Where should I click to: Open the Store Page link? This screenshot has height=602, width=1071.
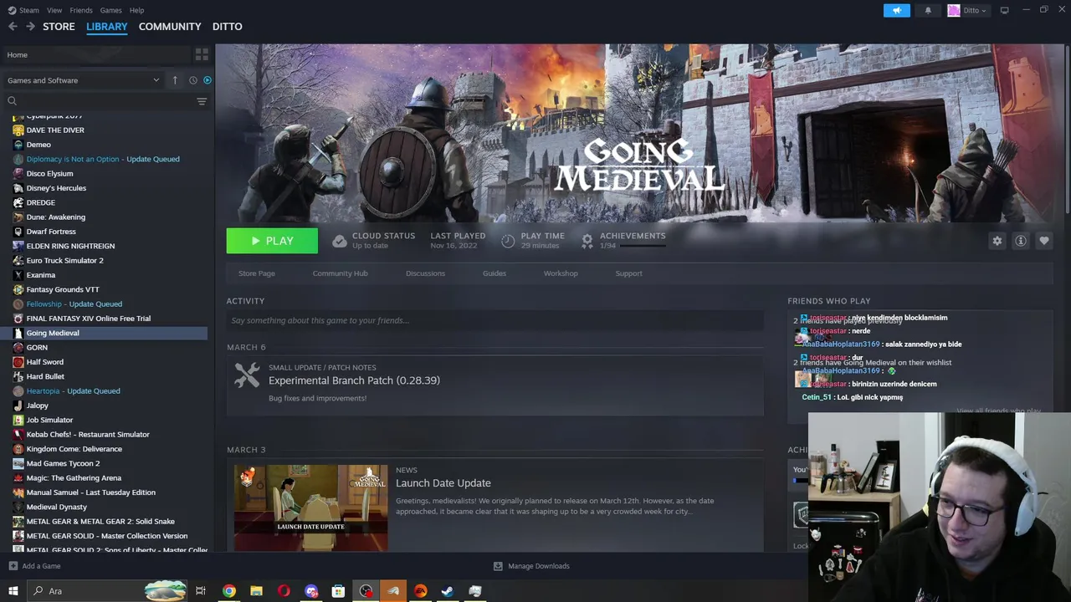click(257, 273)
